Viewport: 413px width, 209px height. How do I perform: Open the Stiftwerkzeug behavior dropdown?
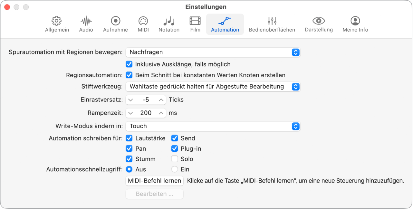[213, 86]
